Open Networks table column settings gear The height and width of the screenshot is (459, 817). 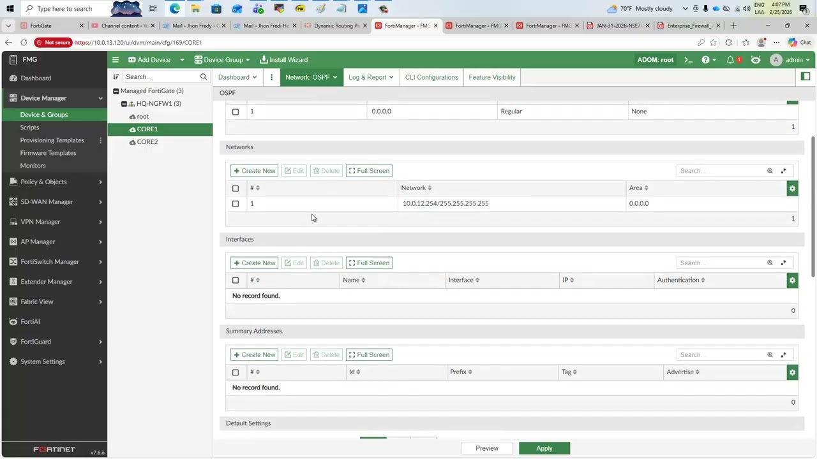(x=792, y=188)
